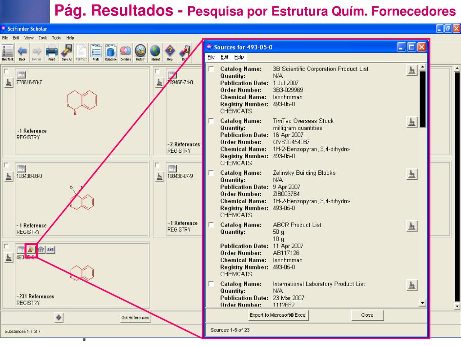Click the Full Text toolbar icon
This screenshot has width=461, height=346.
click(x=81, y=53)
